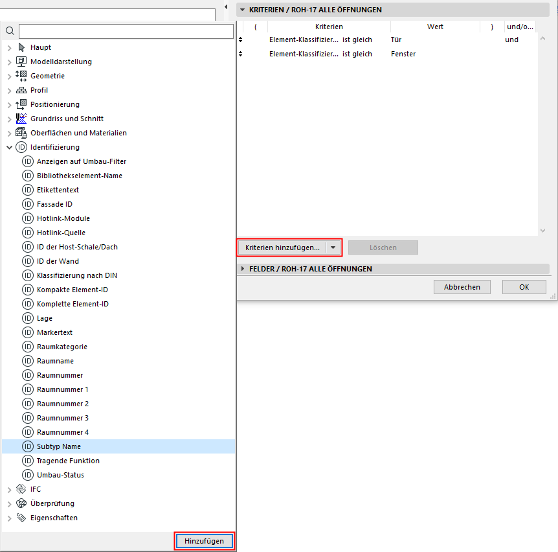Expand the Positionierung category
This screenshot has width=558, height=552.
(x=10, y=105)
